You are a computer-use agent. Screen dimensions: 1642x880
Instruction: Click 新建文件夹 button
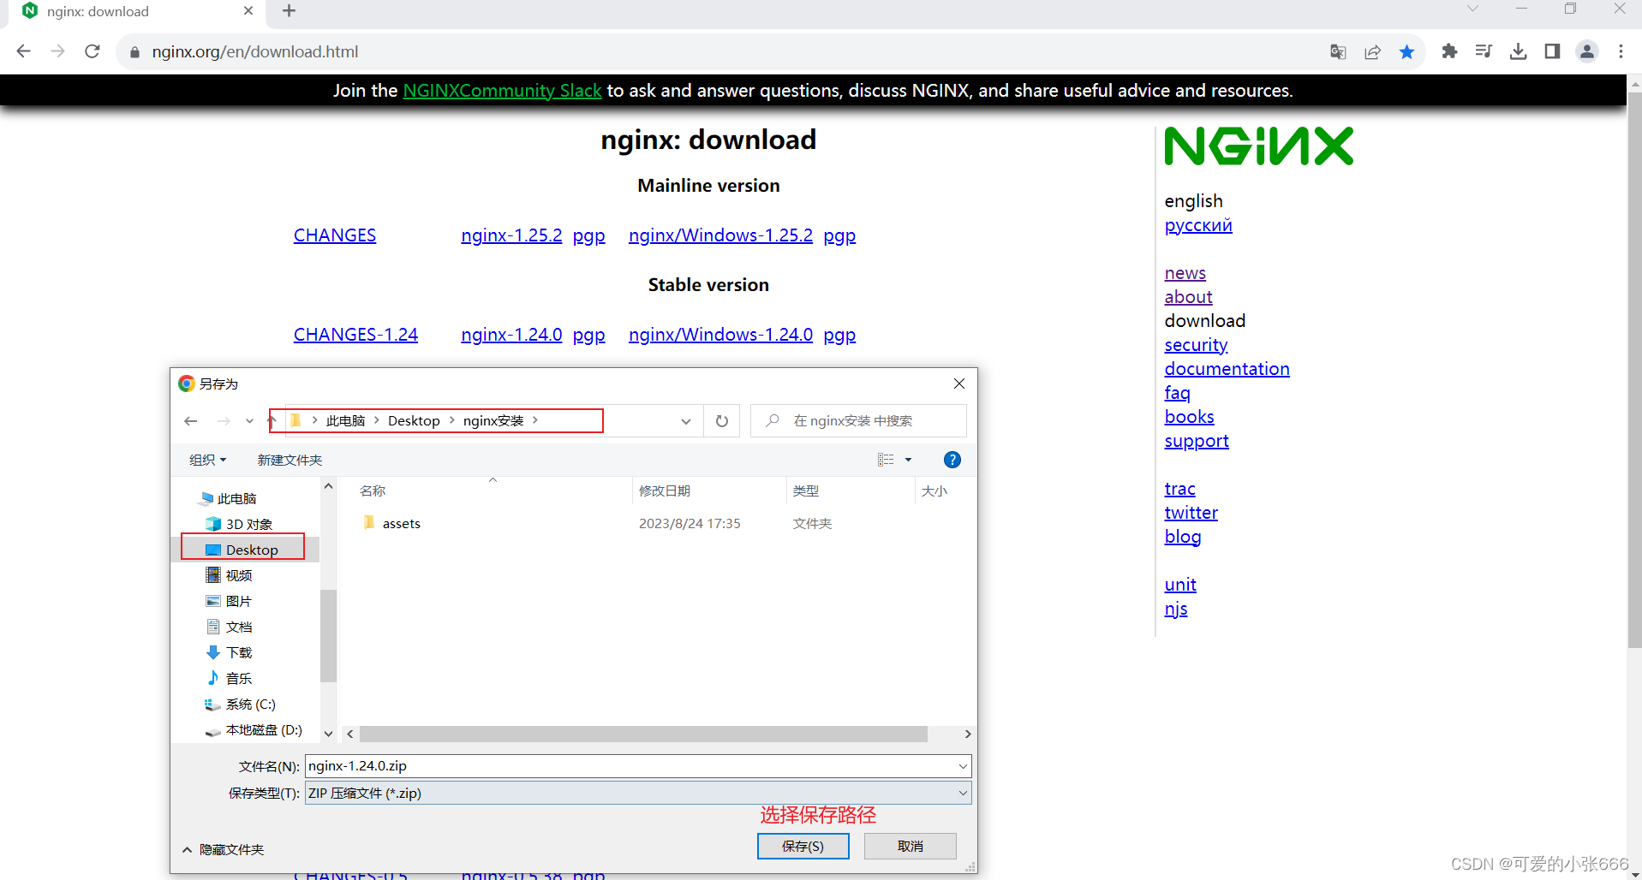(290, 460)
